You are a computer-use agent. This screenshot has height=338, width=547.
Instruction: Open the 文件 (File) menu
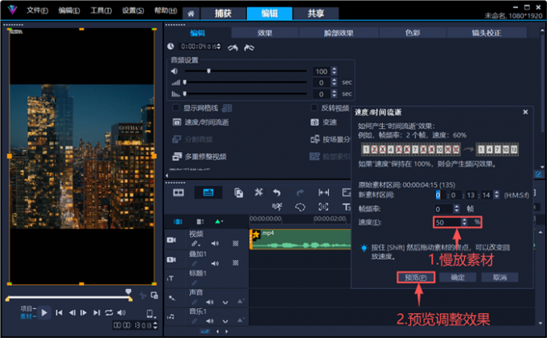tap(37, 10)
